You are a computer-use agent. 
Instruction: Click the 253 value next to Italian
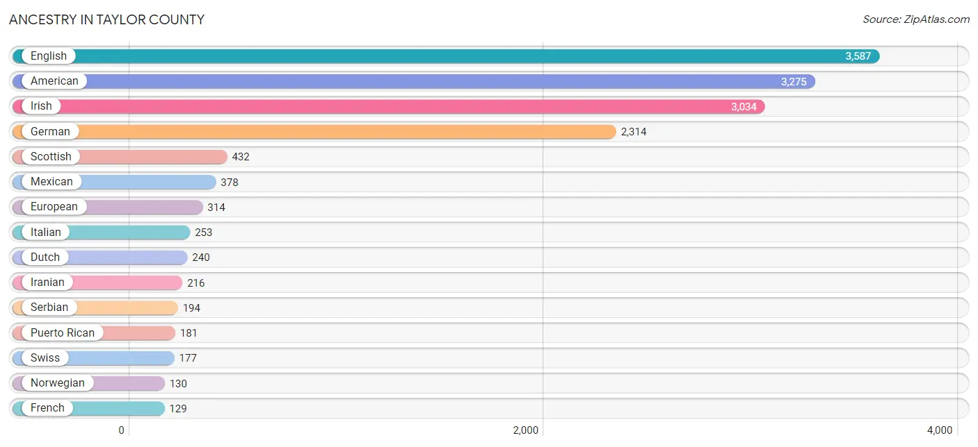click(x=204, y=232)
